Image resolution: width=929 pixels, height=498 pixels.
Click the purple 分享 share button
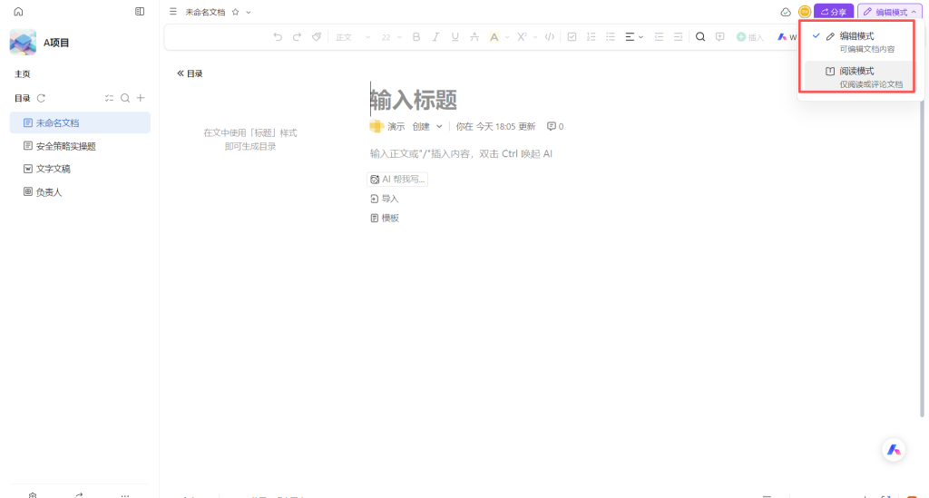click(834, 12)
